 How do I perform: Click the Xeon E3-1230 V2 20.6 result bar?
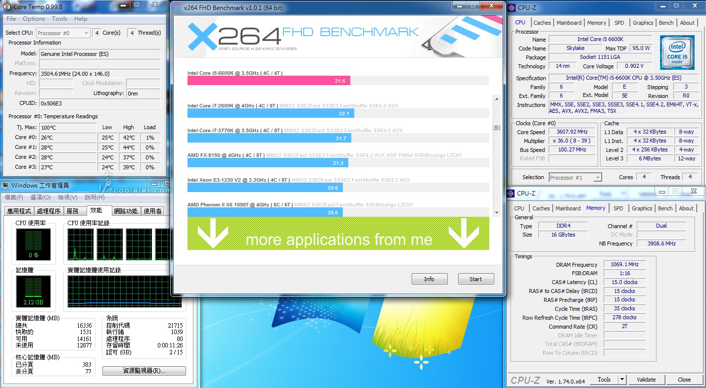tap(265, 188)
